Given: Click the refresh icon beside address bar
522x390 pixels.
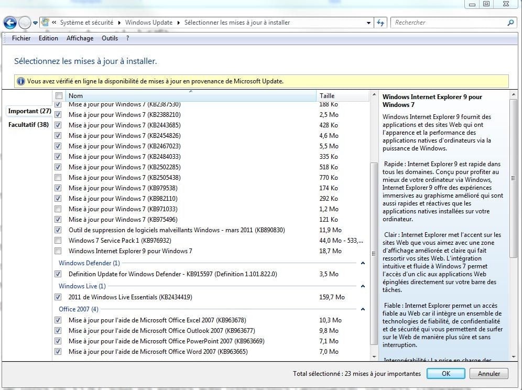Looking at the screenshot, I should (381, 23).
